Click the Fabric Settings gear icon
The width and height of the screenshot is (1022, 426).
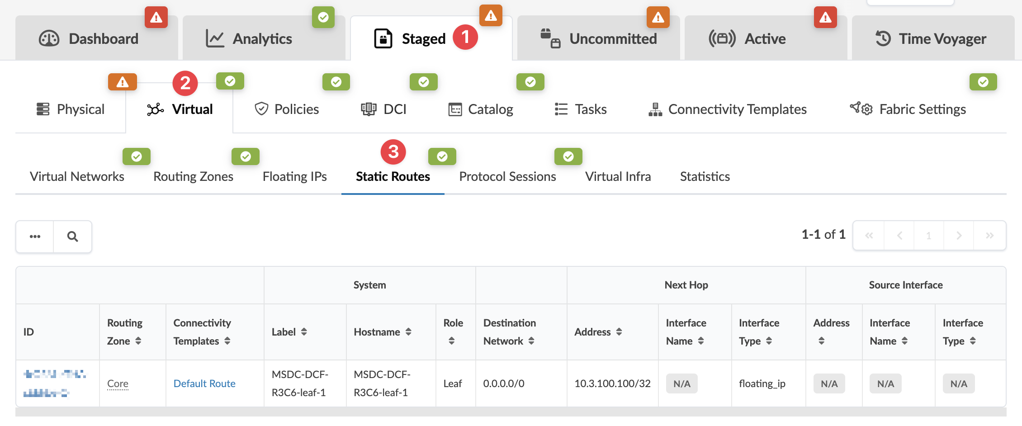coord(861,109)
